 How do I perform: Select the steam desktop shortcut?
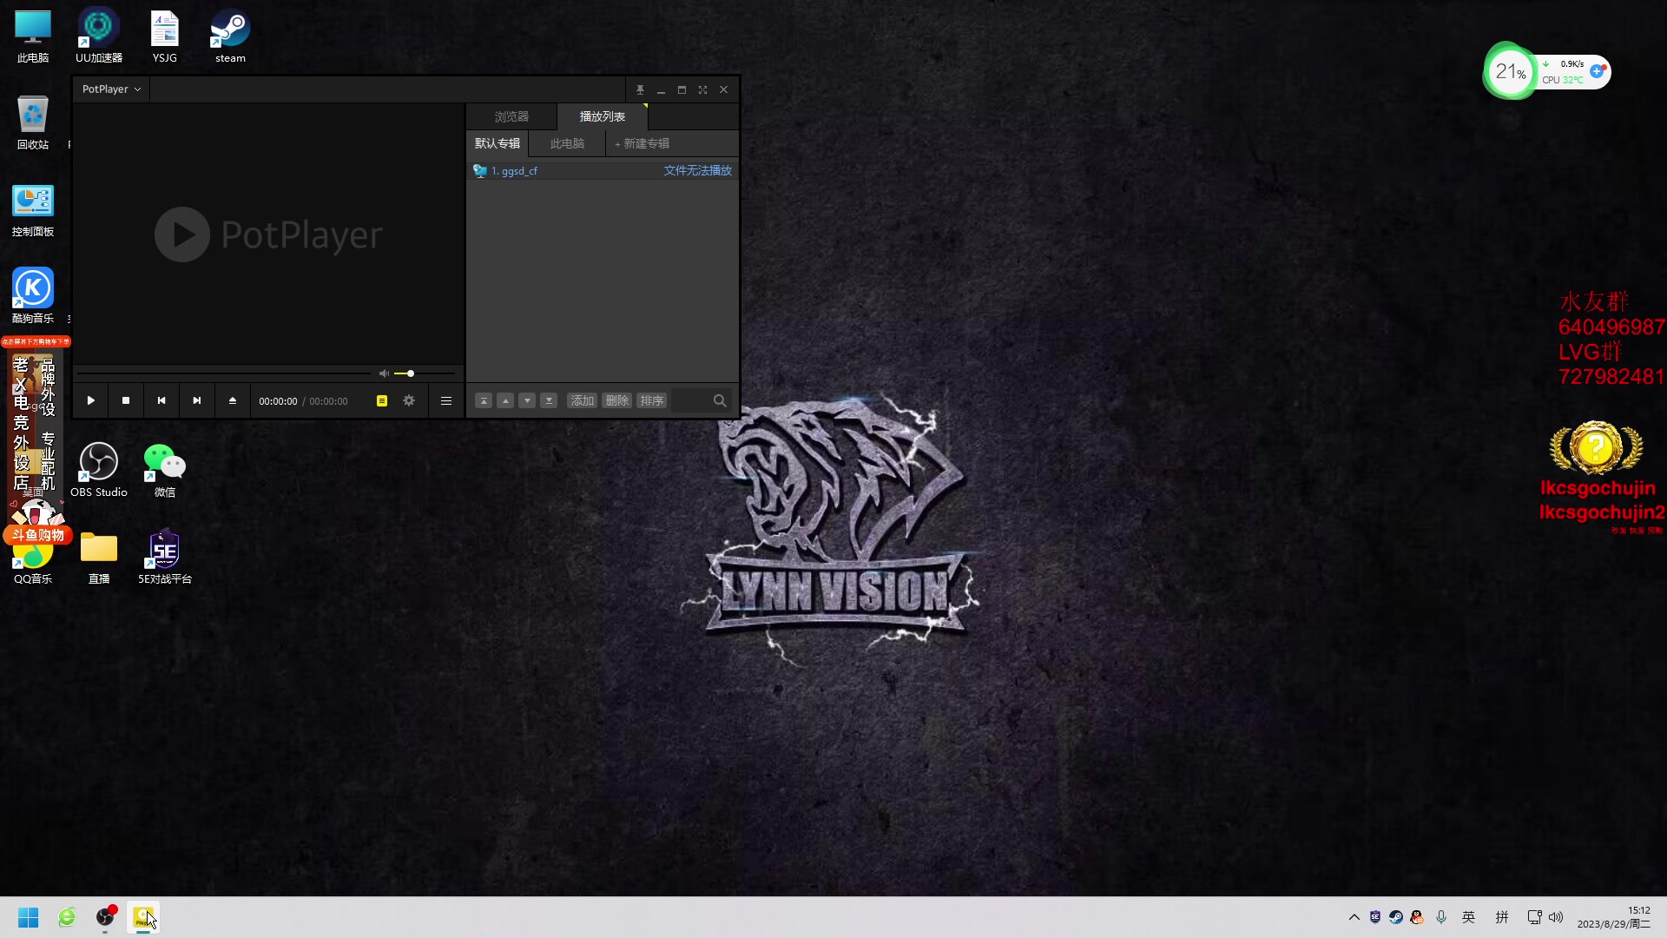point(230,38)
